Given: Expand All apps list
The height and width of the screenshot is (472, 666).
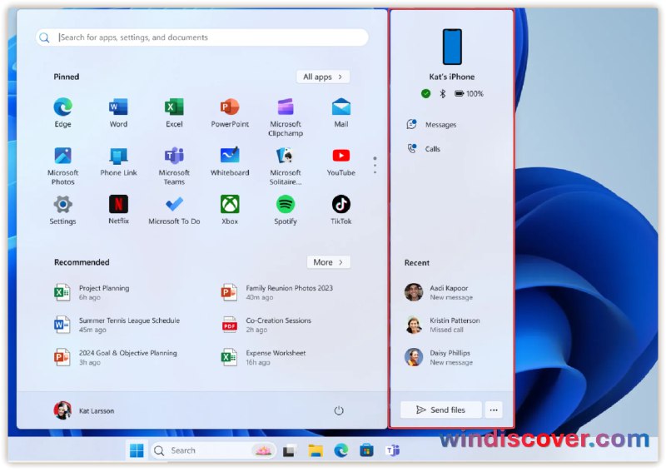Looking at the screenshot, I should coord(323,77).
